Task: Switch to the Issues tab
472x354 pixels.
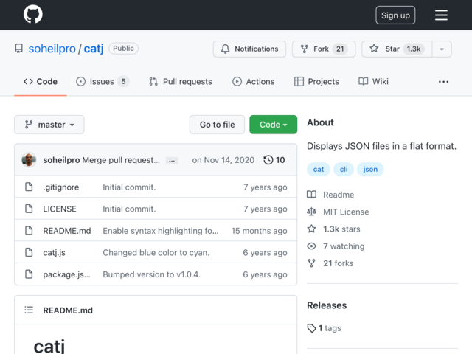Action: point(102,81)
